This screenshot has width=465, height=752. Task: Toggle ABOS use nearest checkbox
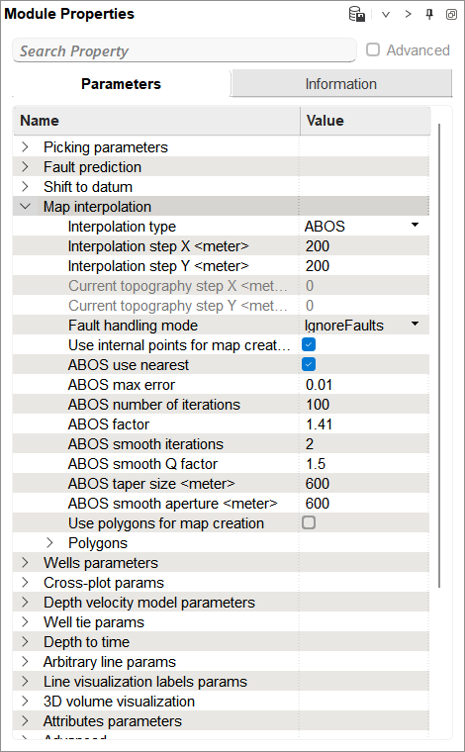point(309,364)
